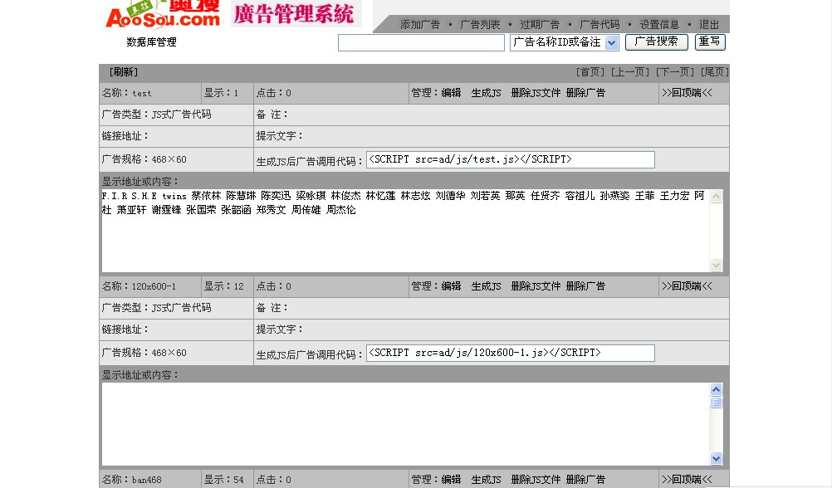Viewport: 832px width, 488px height.
Task: Click 删除广告 for the 120x600-1 ad
Action: (585, 286)
